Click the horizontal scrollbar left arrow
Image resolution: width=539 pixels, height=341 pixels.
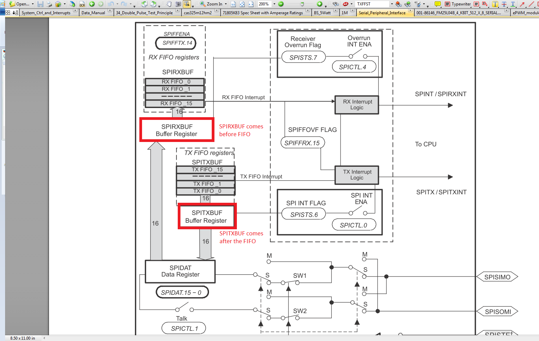tap(44, 338)
